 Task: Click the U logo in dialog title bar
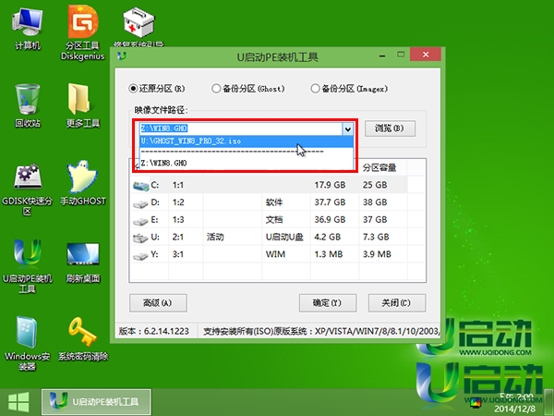tap(122, 55)
